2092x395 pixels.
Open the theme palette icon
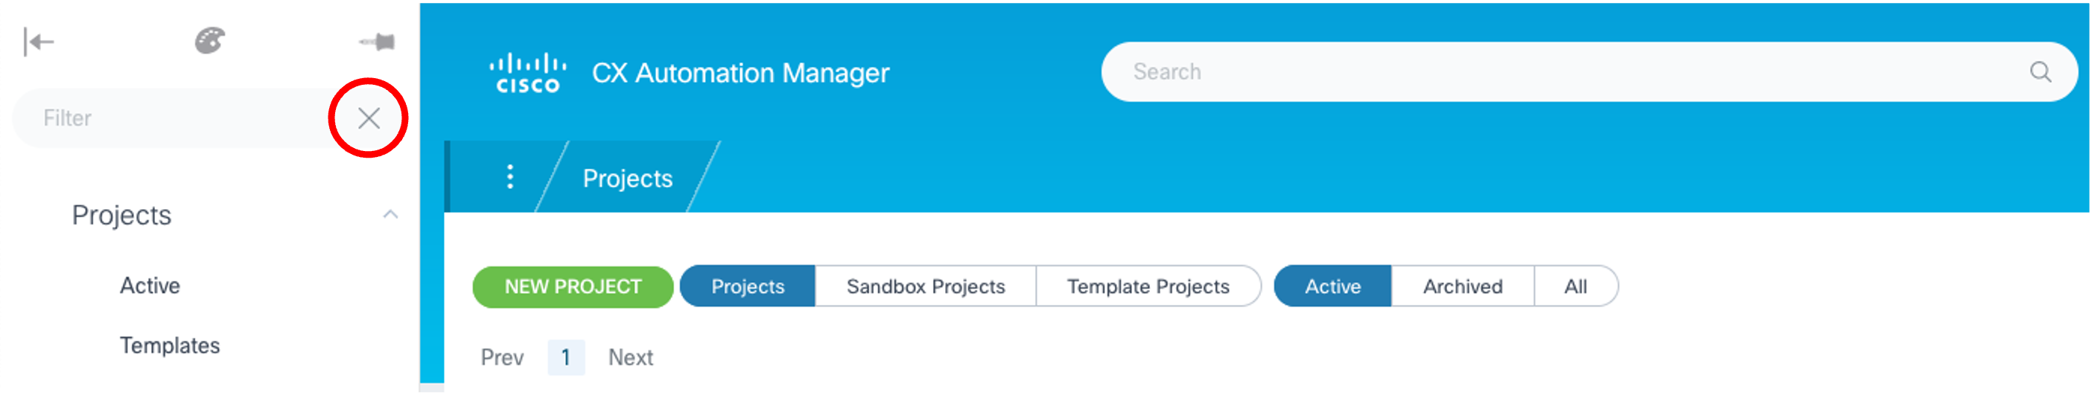209,41
